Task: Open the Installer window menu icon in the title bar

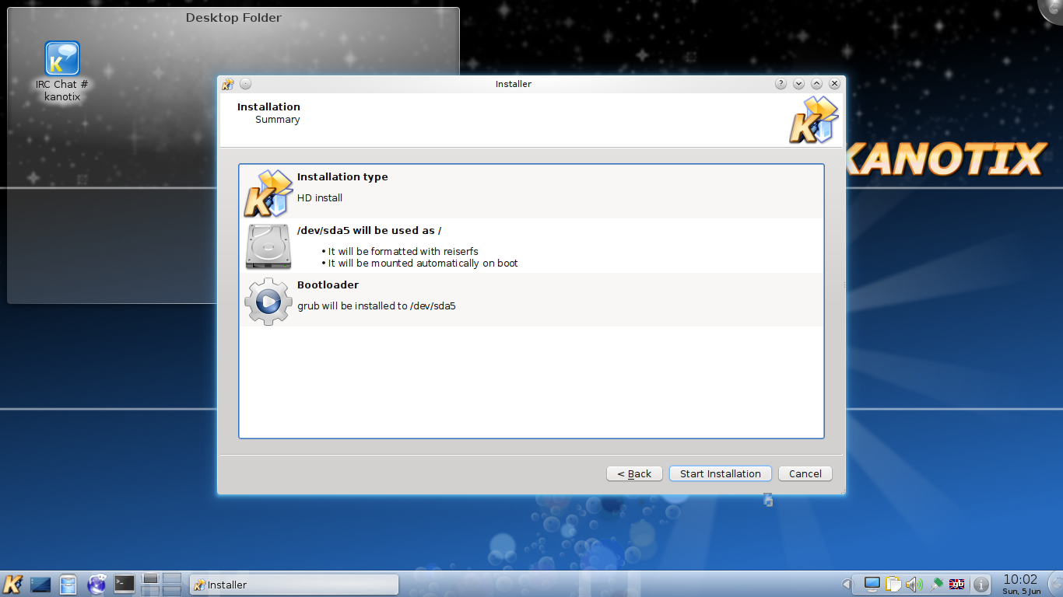Action: click(x=228, y=84)
